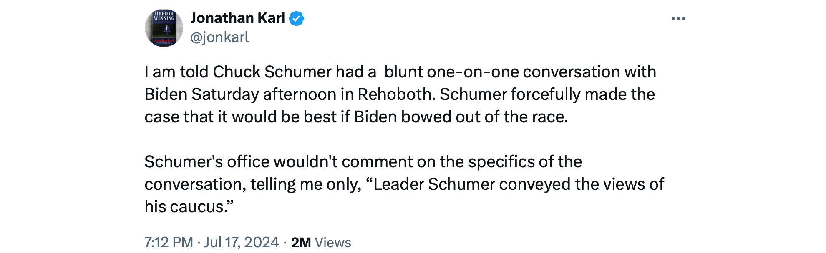Click "conversation, telling me only" text
This screenshot has width=826, height=253.
click(x=252, y=184)
